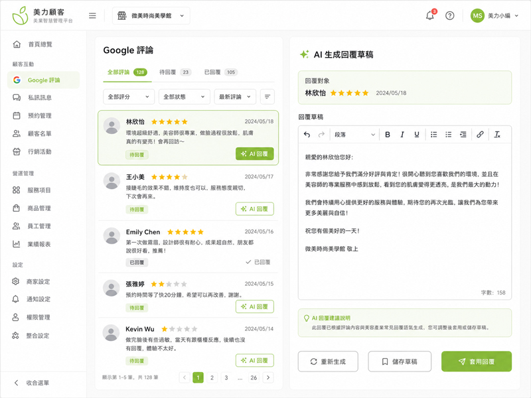Insert a numbered list
This screenshot has width=531, height=398.
click(x=449, y=135)
